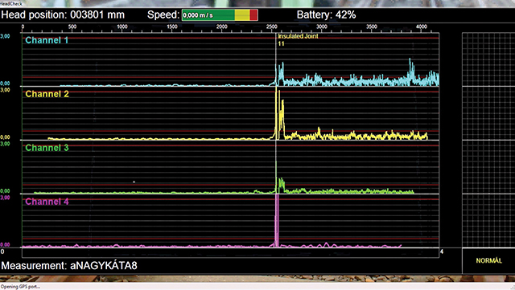Click the Battery 42% indicator

326,14
